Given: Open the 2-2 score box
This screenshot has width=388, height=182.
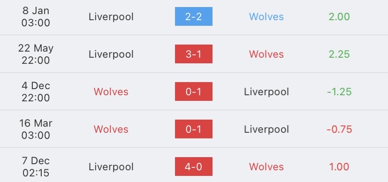Looking at the screenshot, I should tap(193, 16).
